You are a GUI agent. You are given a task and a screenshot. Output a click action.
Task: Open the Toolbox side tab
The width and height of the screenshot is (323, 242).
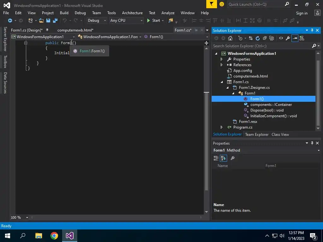click(x=5, y=61)
